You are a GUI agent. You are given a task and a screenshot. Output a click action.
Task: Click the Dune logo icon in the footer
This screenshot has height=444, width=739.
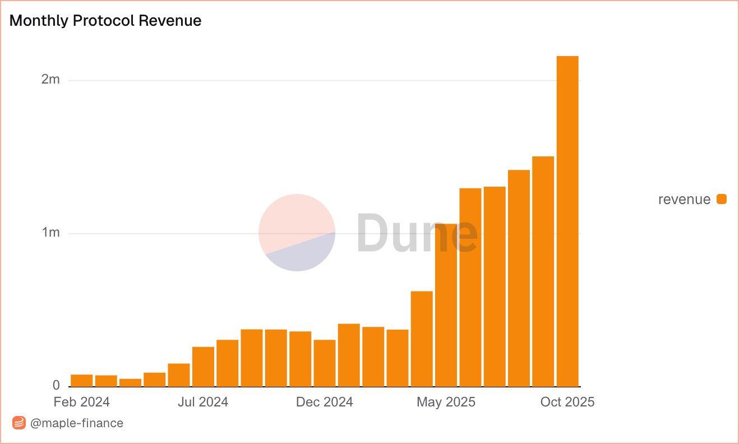(19, 423)
